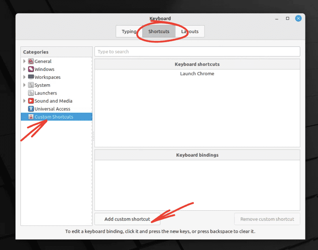Expand the Sound and Media tree
This screenshot has height=250, width=318.
[24, 101]
